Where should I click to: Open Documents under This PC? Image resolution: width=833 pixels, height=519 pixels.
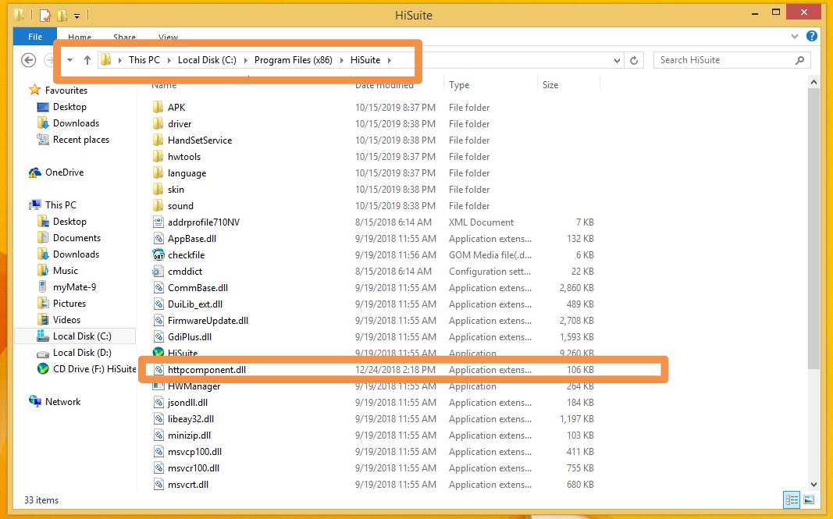(x=77, y=238)
